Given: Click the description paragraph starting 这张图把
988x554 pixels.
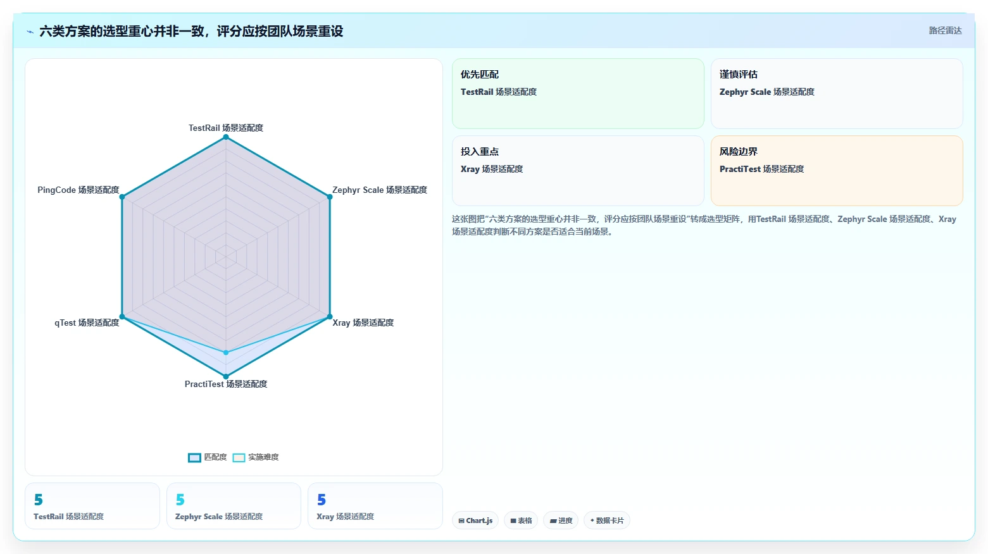Looking at the screenshot, I should click(x=704, y=225).
